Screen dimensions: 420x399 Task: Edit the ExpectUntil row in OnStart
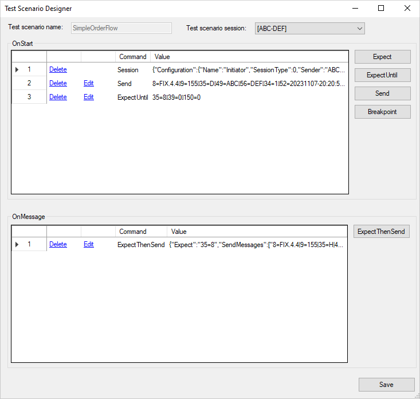(x=89, y=97)
